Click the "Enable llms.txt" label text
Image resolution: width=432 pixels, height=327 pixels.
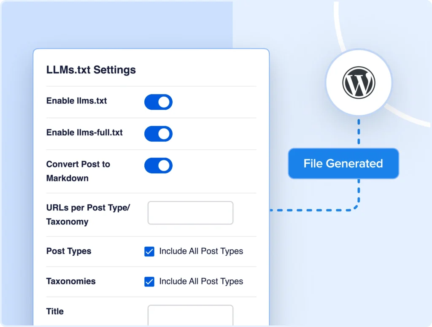click(76, 101)
